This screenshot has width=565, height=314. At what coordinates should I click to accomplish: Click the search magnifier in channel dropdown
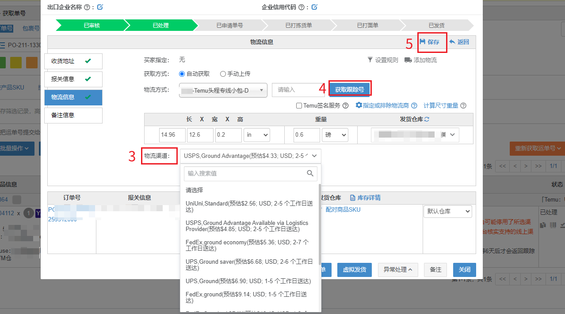click(310, 173)
